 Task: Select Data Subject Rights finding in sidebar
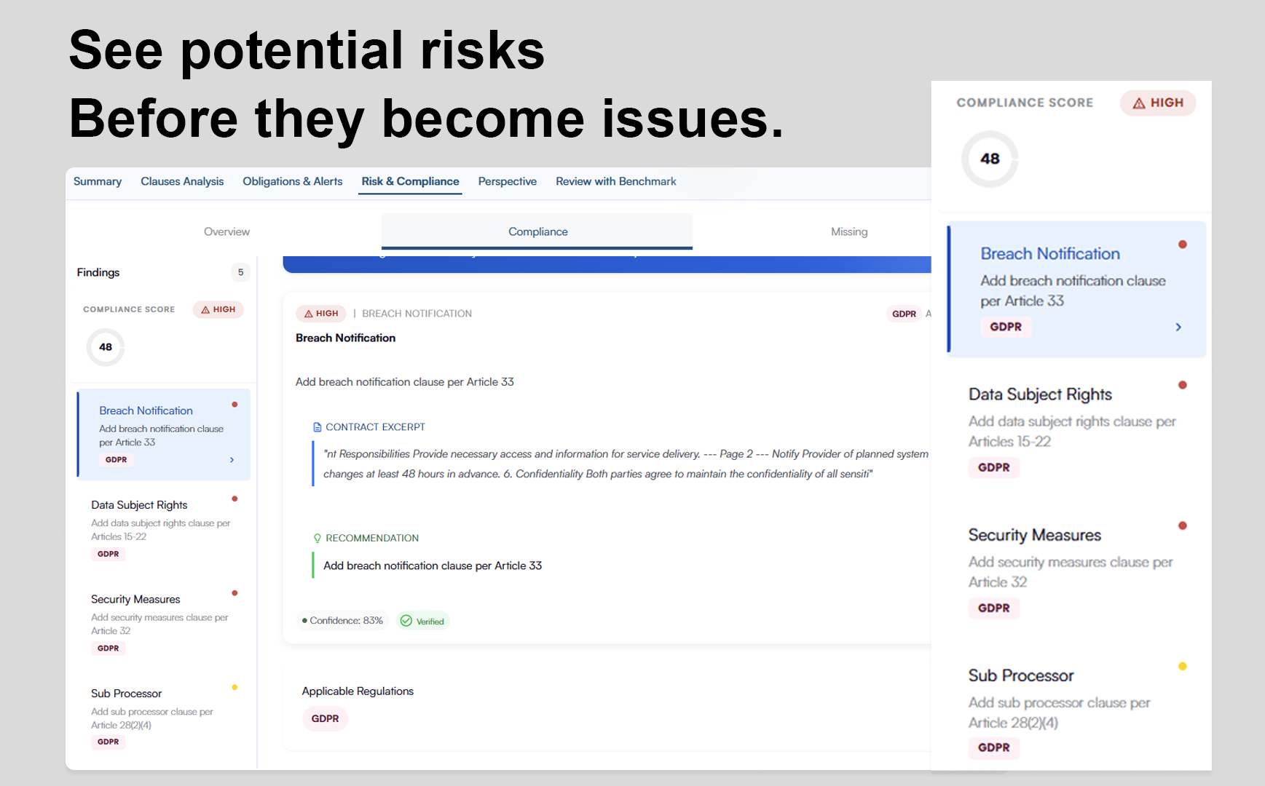164,529
